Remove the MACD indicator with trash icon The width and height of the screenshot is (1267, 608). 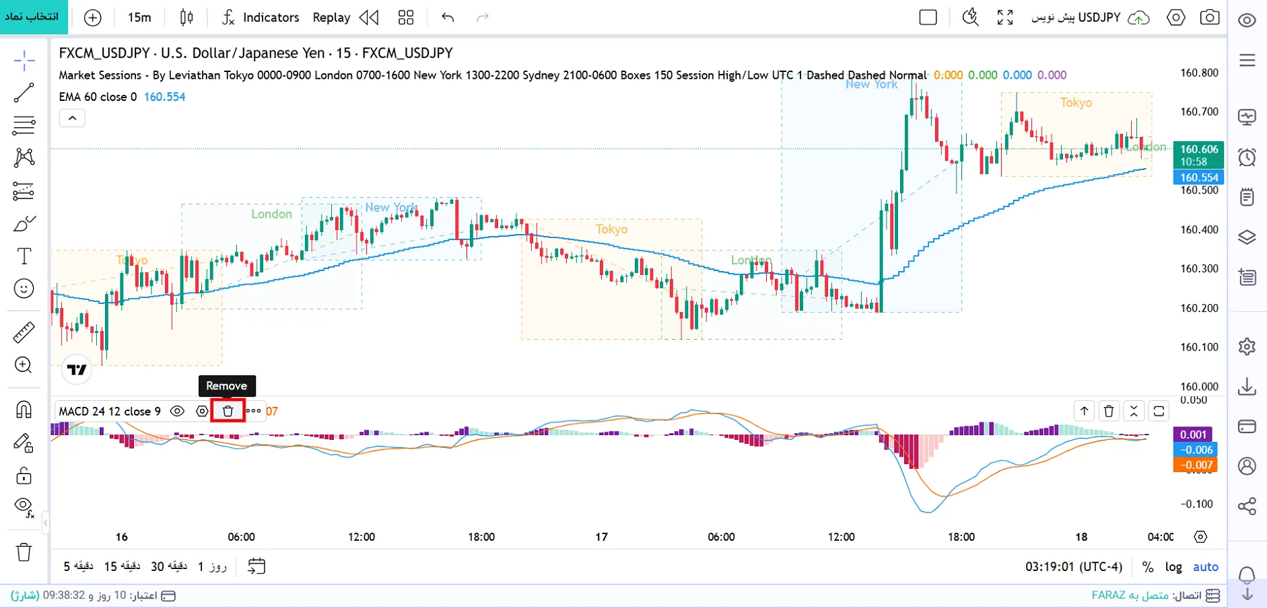pyautogui.click(x=228, y=411)
